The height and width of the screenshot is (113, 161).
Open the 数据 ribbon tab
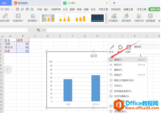coord(72,9)
